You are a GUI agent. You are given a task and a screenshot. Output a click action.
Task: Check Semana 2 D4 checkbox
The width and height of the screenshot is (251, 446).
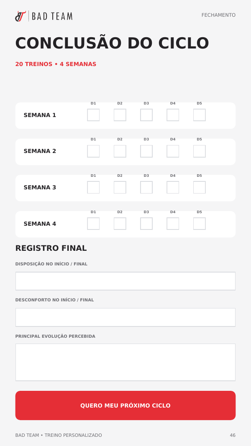point(173,151)
